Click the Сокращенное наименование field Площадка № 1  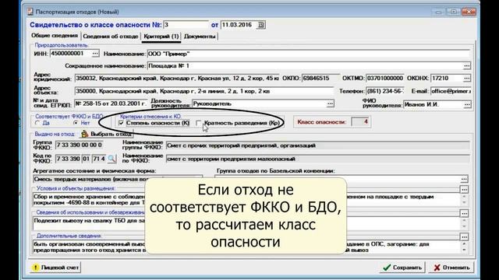(305, 65)
